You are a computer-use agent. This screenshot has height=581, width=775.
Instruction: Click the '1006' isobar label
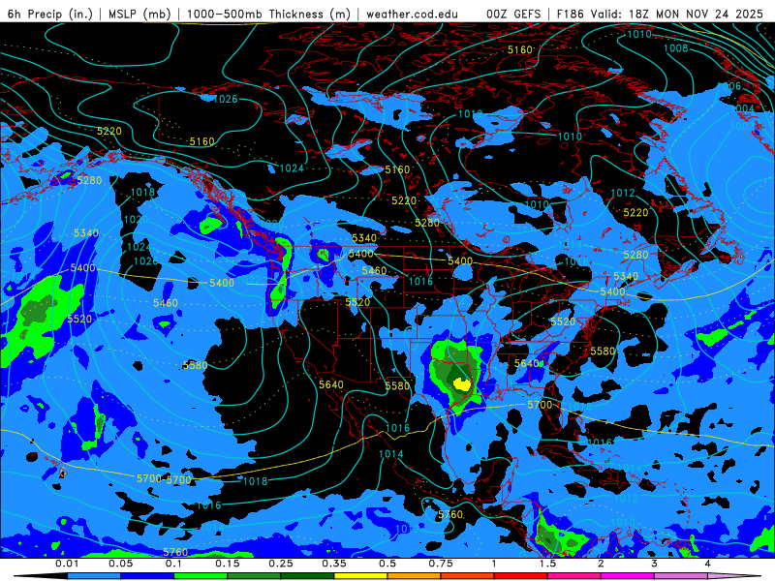click(729, 86)
